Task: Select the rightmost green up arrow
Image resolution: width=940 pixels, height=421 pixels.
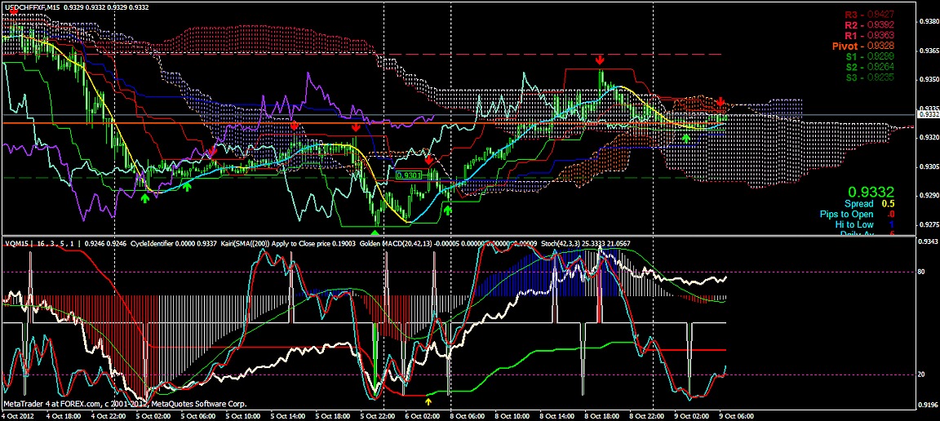Action: (686, 138)
